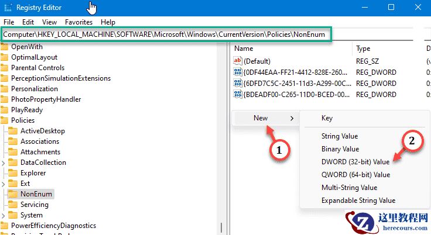This screenshot has height=235, width=431.
Task: Click the DataCollection folder icon
Action: pyautogui.click(x=13, y=163)
